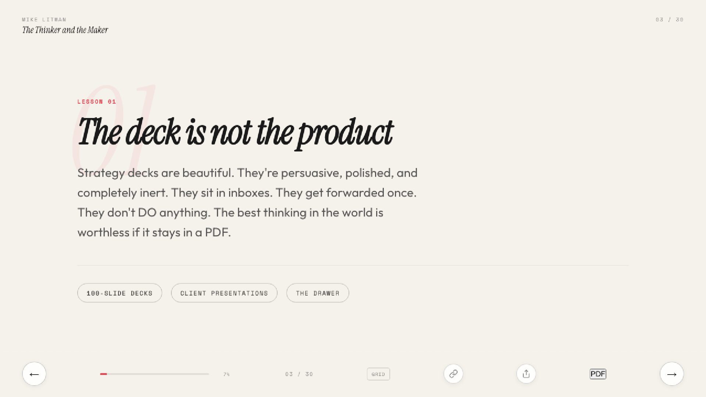The height and width of the screenshot is (397, 706).
Task: Click the LESSON 01 red label
Action: point(97,101)
